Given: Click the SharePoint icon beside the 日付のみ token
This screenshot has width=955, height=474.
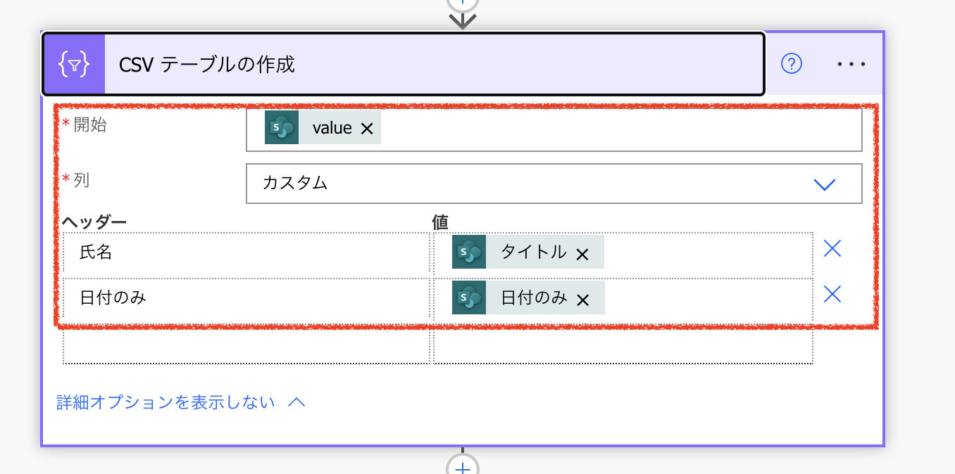Looking at the screenshot, I should (x=469, y=297).
